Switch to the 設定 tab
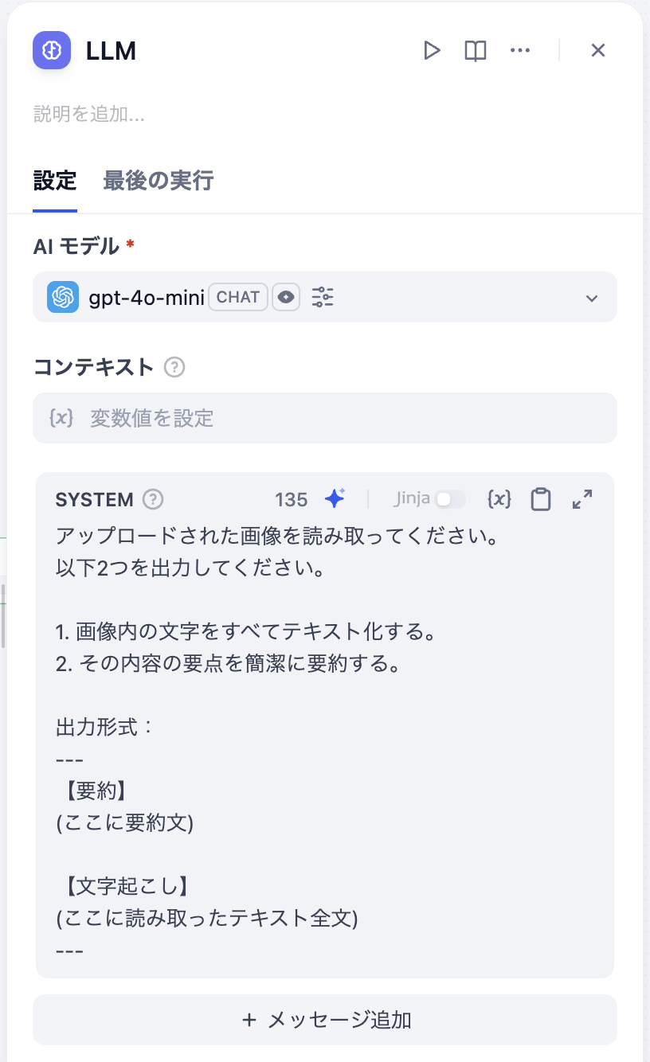This screenshot has height=1062, width=650. point(55,181)
